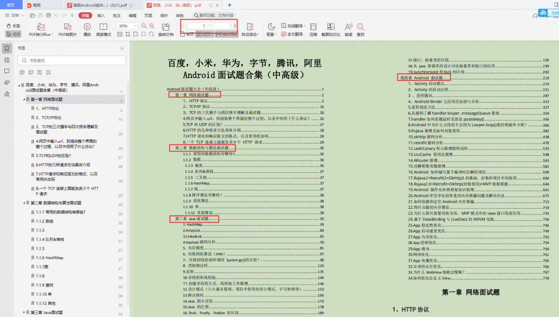The image size is (559, 317).
Task: Click the Fit width icon
Action: pyautogui.click(x=135, y=34)
